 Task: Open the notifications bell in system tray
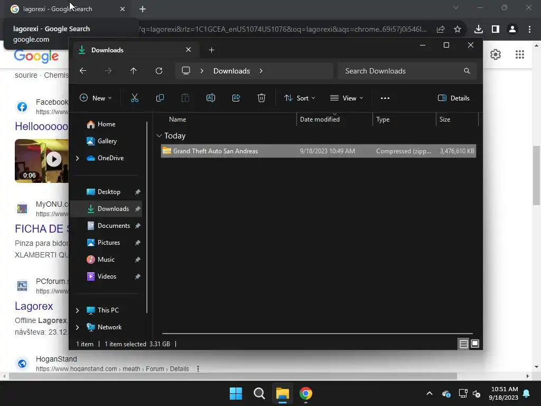click(x=527, y=393)
